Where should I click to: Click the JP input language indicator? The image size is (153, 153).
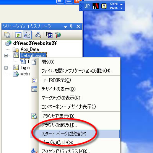click(x=87, y=6)
